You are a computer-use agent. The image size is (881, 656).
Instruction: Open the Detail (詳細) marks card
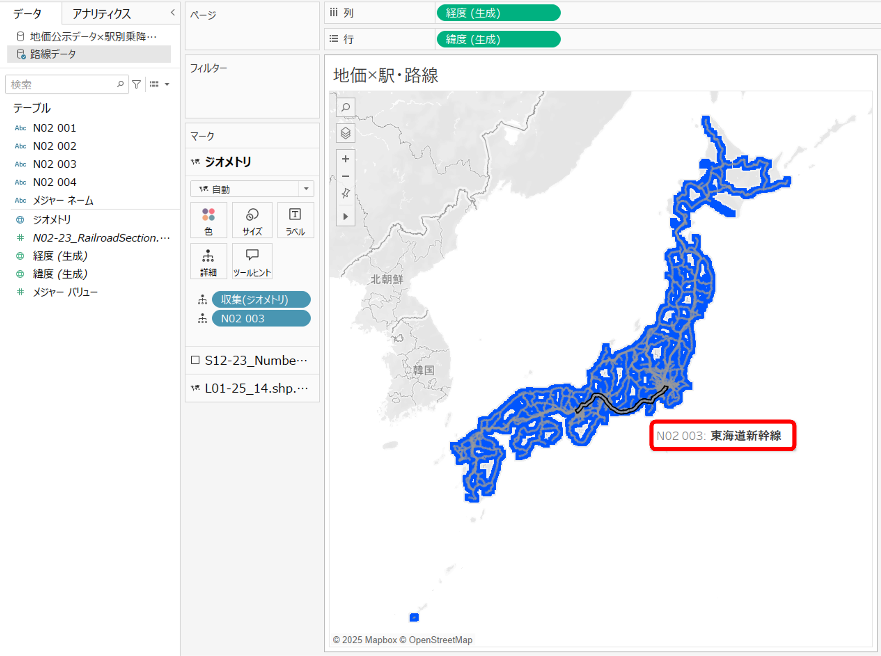pos(208,261)
